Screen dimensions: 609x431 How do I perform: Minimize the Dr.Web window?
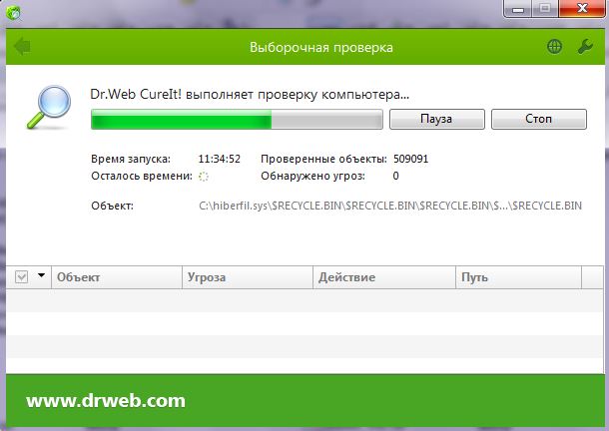pos(518,9)
